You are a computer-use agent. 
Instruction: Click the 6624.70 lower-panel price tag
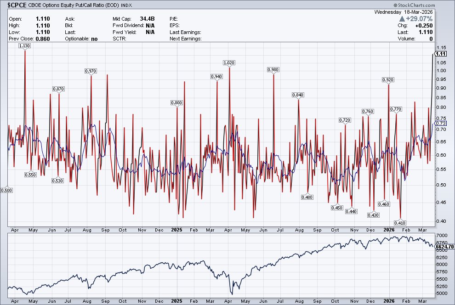(444, 247)
